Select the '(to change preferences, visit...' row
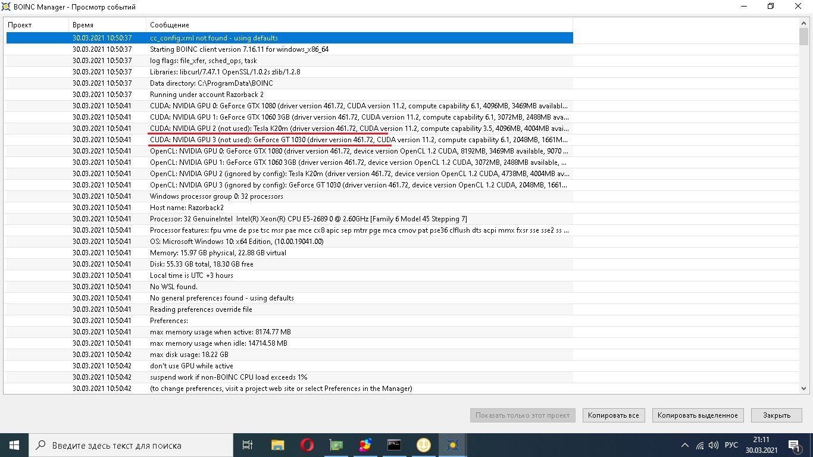This screenshot has height=457, width=813. coord(289,389)
